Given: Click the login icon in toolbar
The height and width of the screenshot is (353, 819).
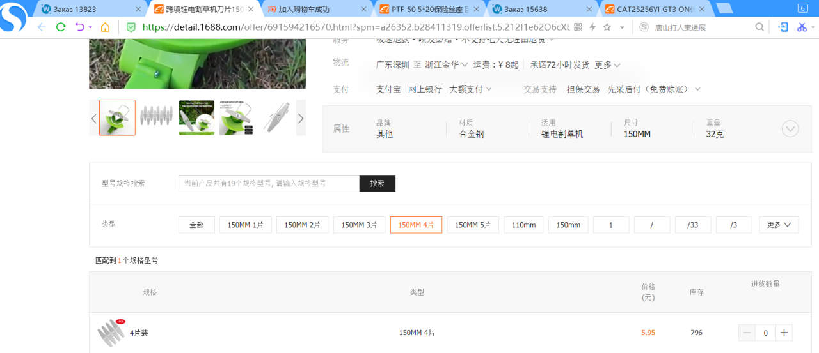Looking at the screenshot, I should tap(783, 27).
